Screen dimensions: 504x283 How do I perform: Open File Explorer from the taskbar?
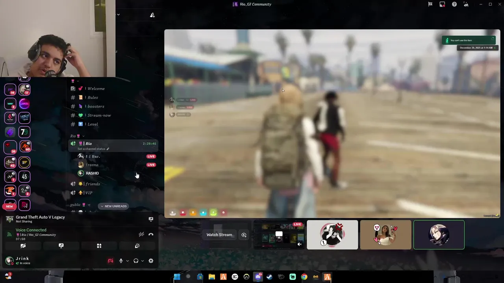click(x=211, y=277)
